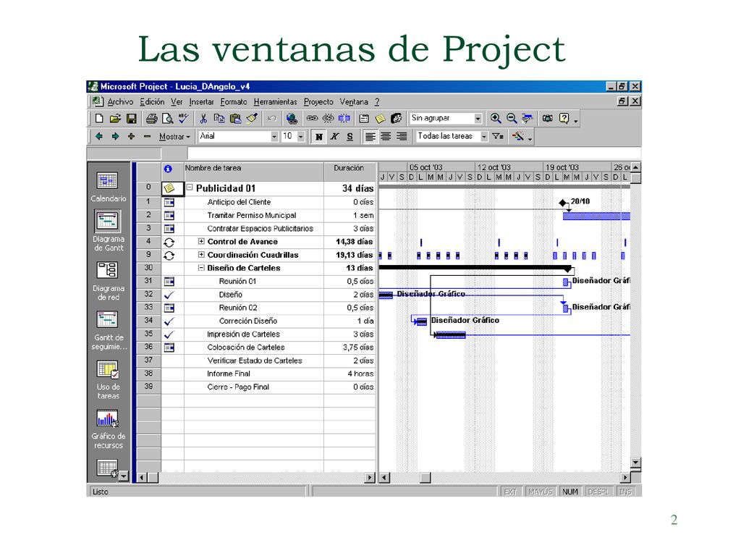This screenshot has width=741, height=556.
Task: Align text to the right
Action: pos(402,137)
